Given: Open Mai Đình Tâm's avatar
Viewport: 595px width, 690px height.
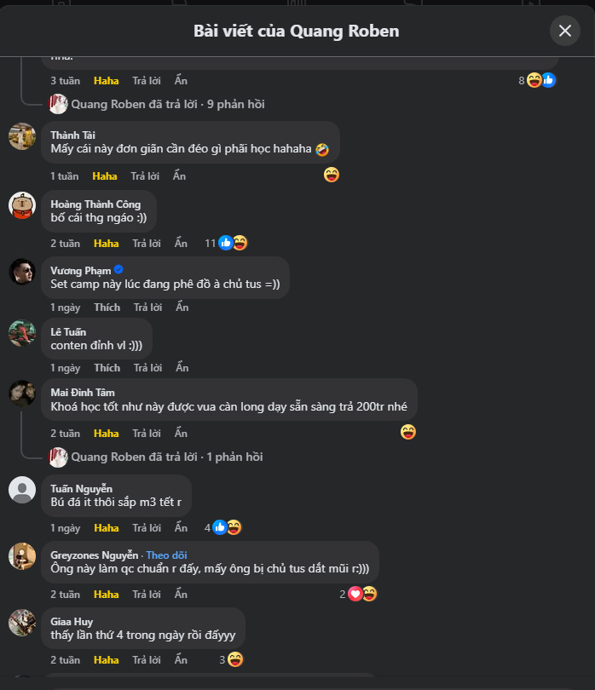Looking at the screenshot, I should click(x=22, y=393).
